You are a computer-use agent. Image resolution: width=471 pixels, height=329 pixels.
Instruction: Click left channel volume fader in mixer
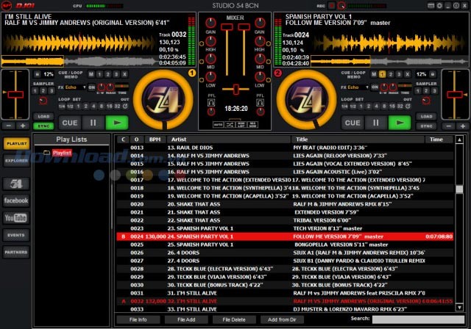point(227,27)
